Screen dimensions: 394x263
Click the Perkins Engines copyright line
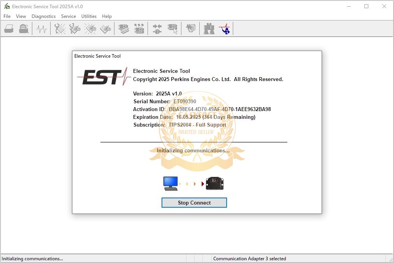(x=208, y=79)
